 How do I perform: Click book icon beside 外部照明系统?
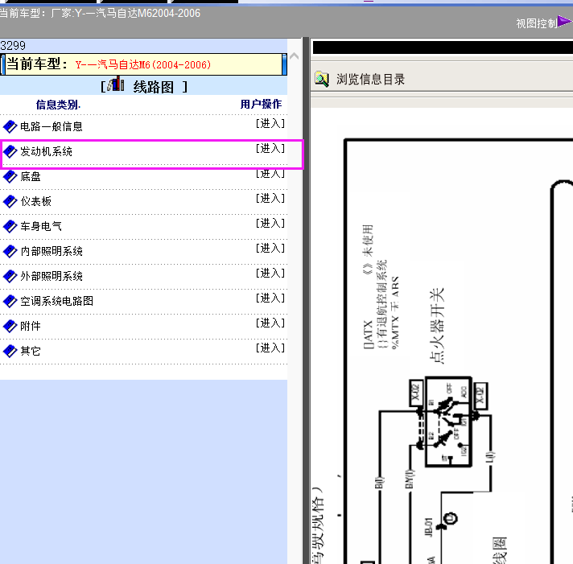tap(10, 277)
